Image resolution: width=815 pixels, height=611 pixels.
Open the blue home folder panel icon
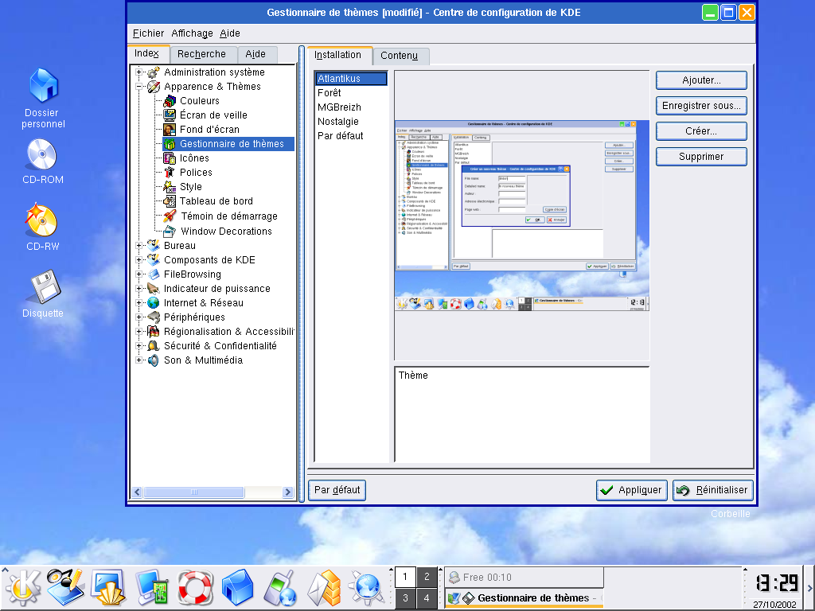(x=237, y=588)
